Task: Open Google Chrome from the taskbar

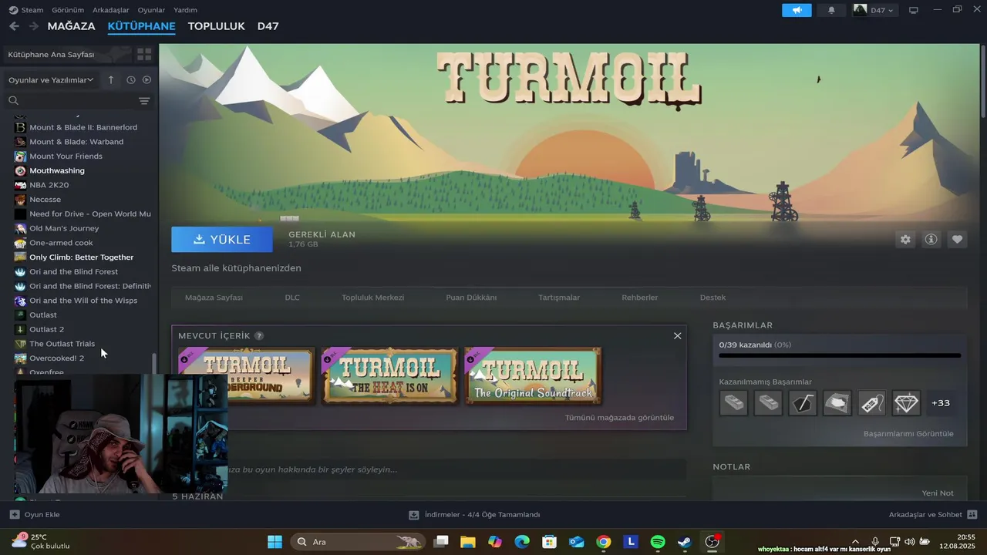Action: [x=604, y=542]
